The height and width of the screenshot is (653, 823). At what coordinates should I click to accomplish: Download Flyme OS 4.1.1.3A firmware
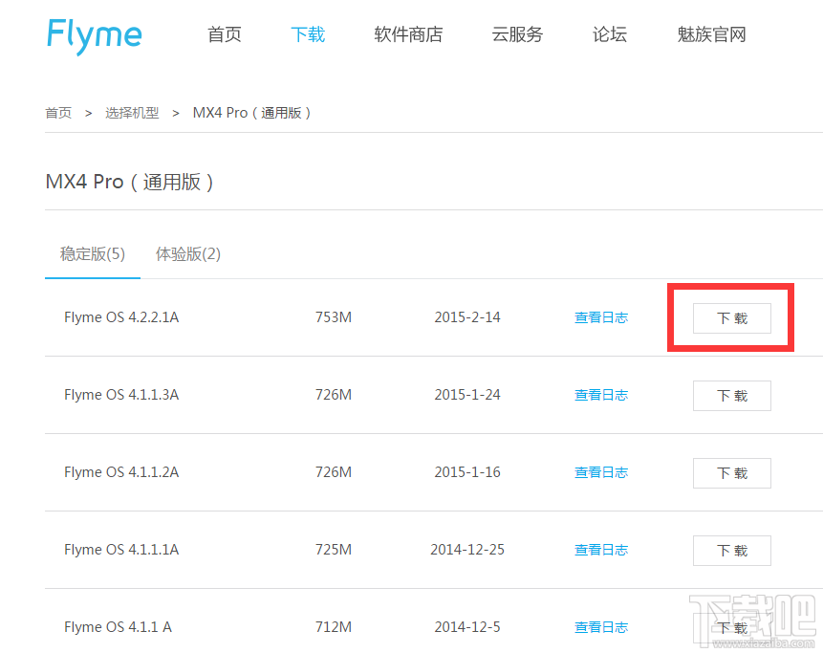732,396
